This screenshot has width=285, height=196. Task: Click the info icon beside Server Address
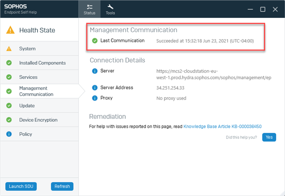tap(95, 88)
